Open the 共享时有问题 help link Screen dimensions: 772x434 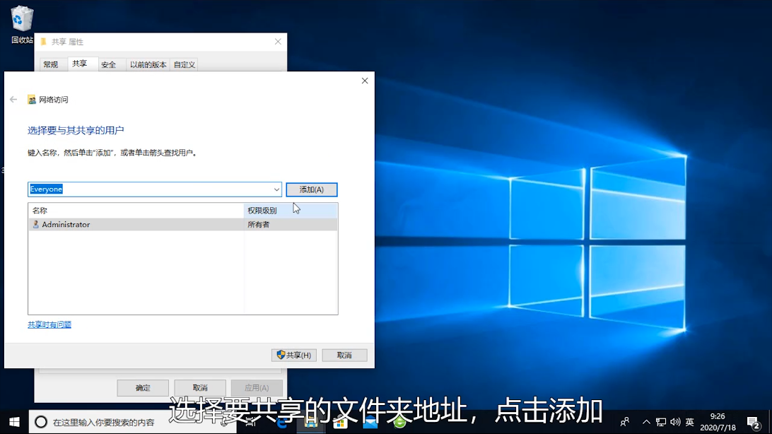49,325
